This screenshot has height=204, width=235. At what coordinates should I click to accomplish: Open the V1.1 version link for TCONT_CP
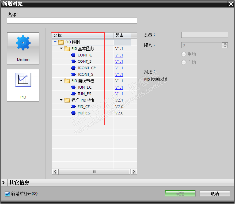(x=119, y=68)
